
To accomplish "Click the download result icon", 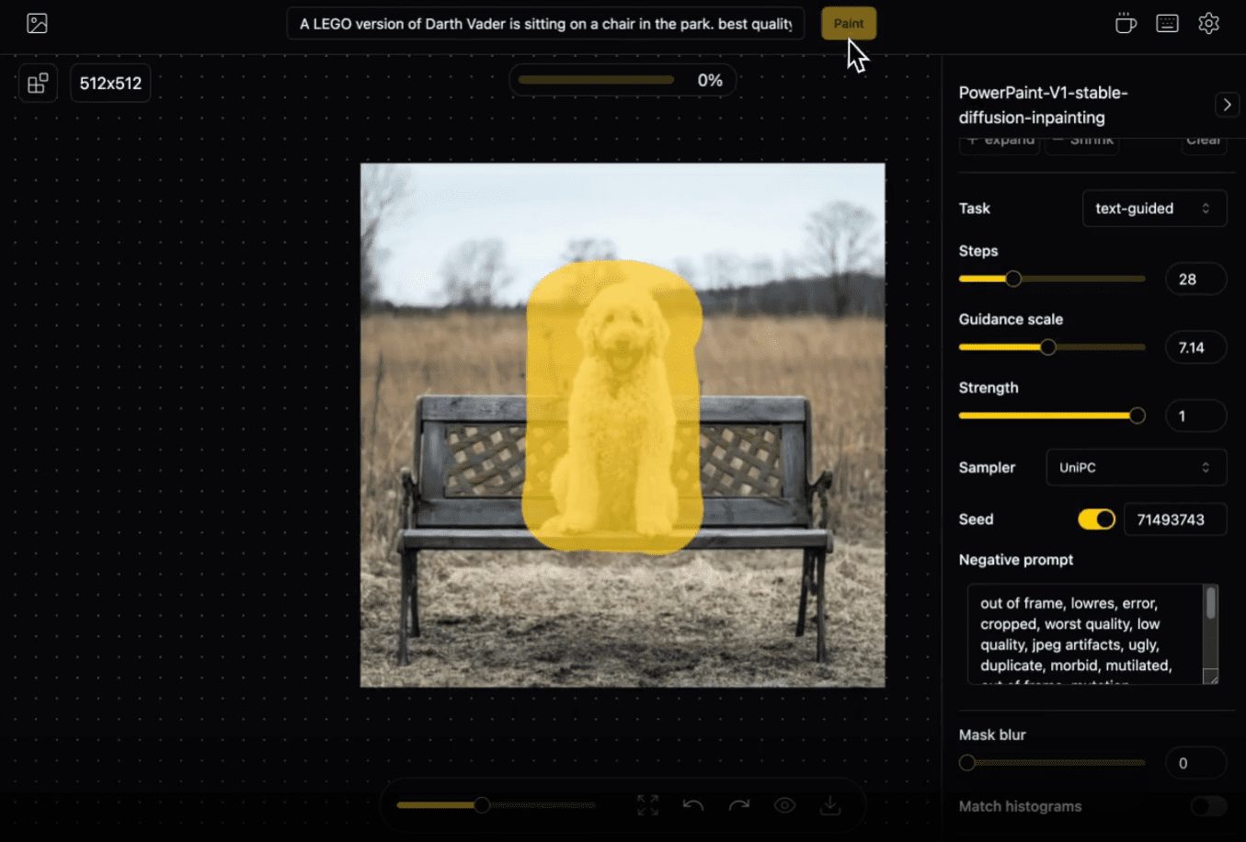I will pyautogui.click(x=830, y=805).
